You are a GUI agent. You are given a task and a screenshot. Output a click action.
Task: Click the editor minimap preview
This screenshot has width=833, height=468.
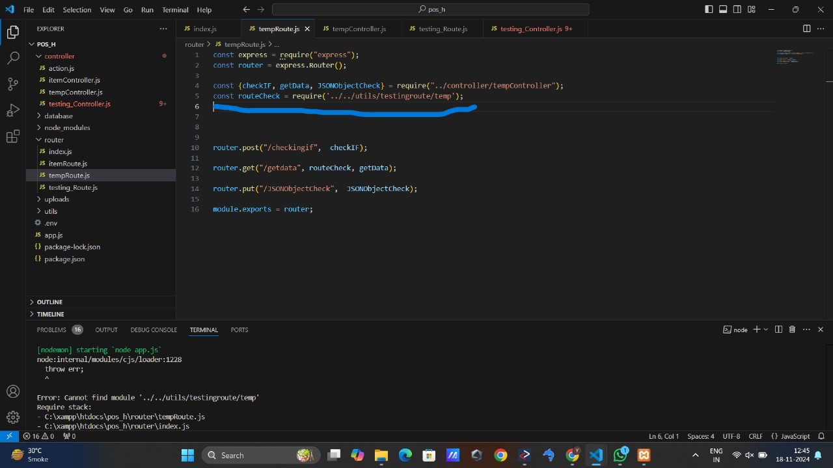794,57
